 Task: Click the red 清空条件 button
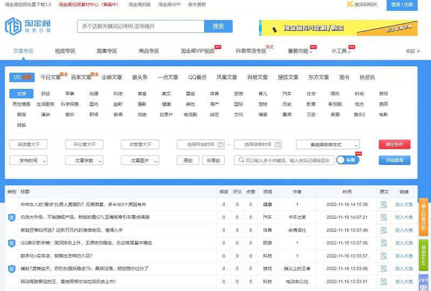tap(394, 144)
